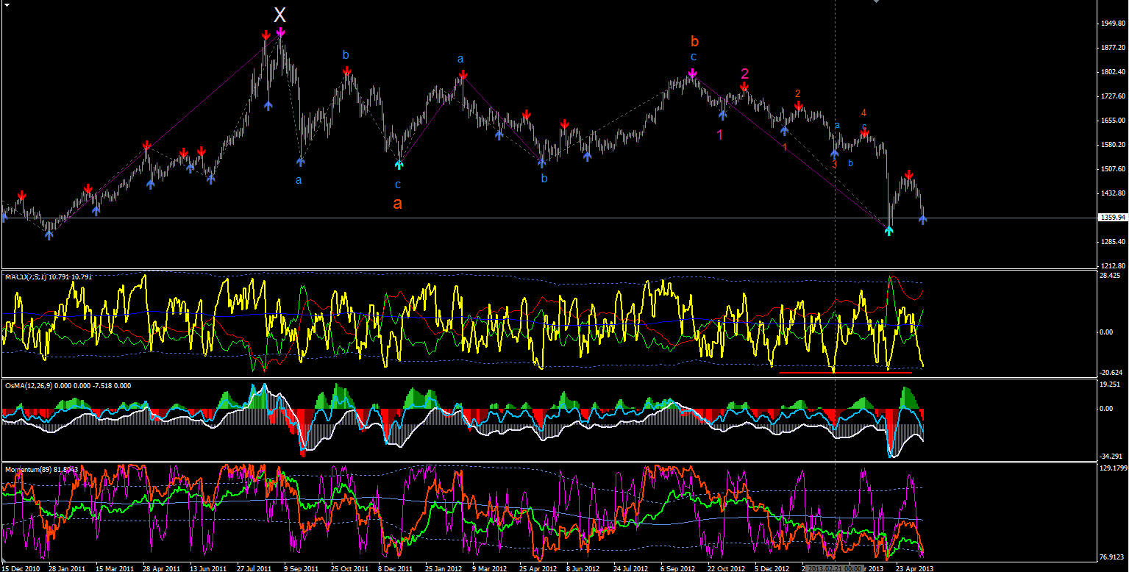Click the red arrow beneath the orange 4

[865, 132]
